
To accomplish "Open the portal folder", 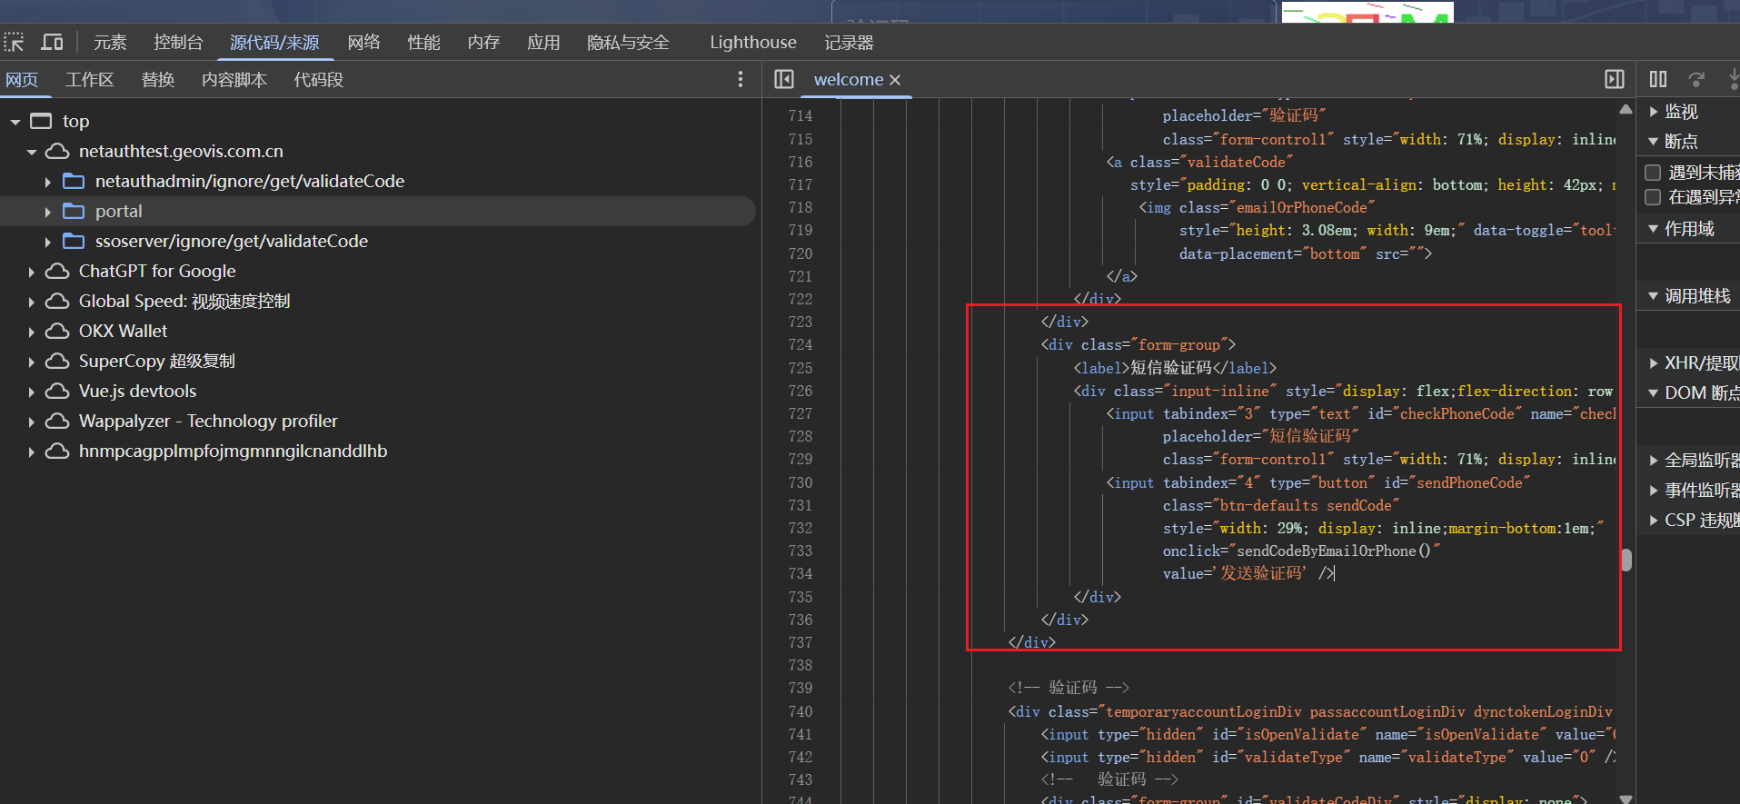I will pos(118,212).
